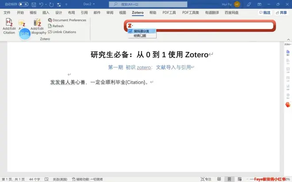Open the undo history dropdown arrow
Screen dimensions: 292x182
click(46, 4)
